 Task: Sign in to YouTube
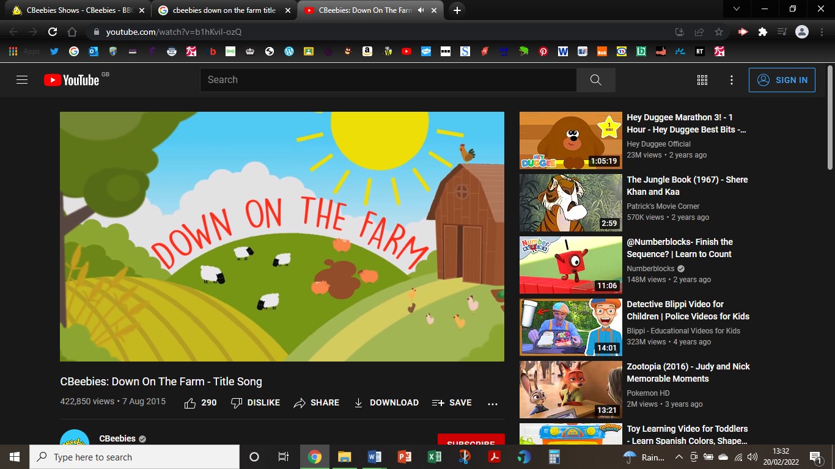coord(782,80)
